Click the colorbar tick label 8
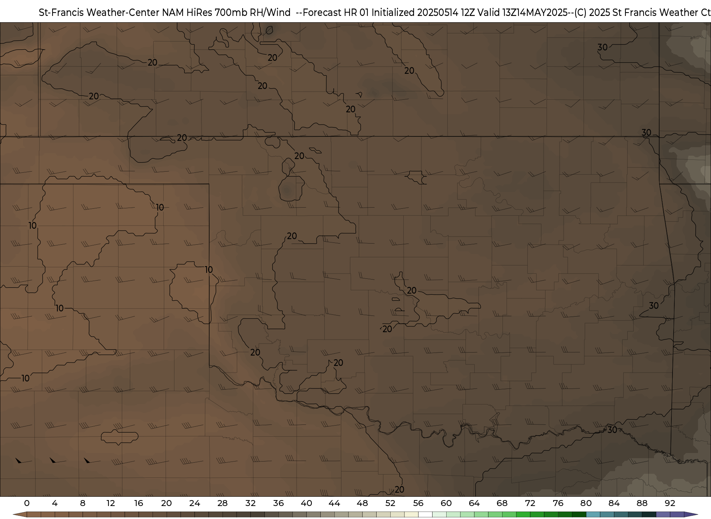Image resolution: width=711 pixels, height=519 pixels. click(x=83, y=503)
